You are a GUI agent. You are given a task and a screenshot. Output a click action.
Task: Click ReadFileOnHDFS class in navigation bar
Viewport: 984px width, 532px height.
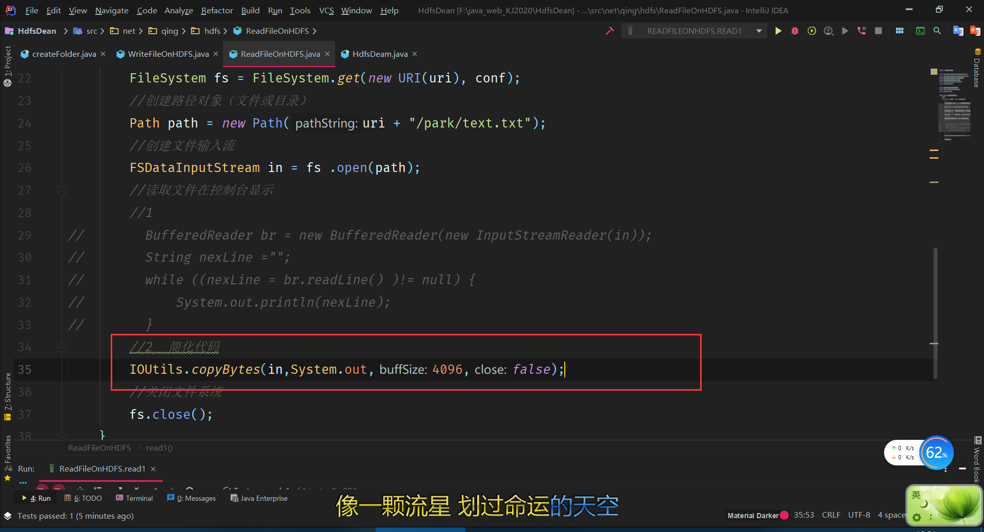[x=272, y=31]
